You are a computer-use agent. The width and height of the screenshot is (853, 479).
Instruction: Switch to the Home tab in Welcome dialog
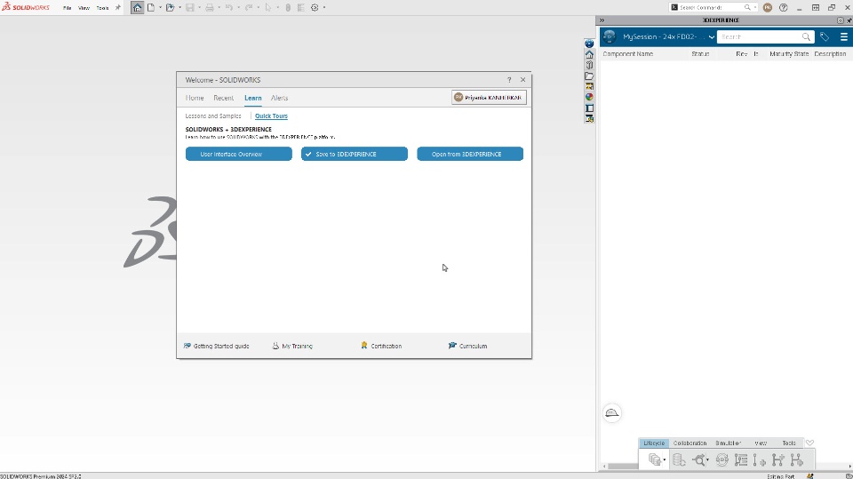[x=195, y=98]
